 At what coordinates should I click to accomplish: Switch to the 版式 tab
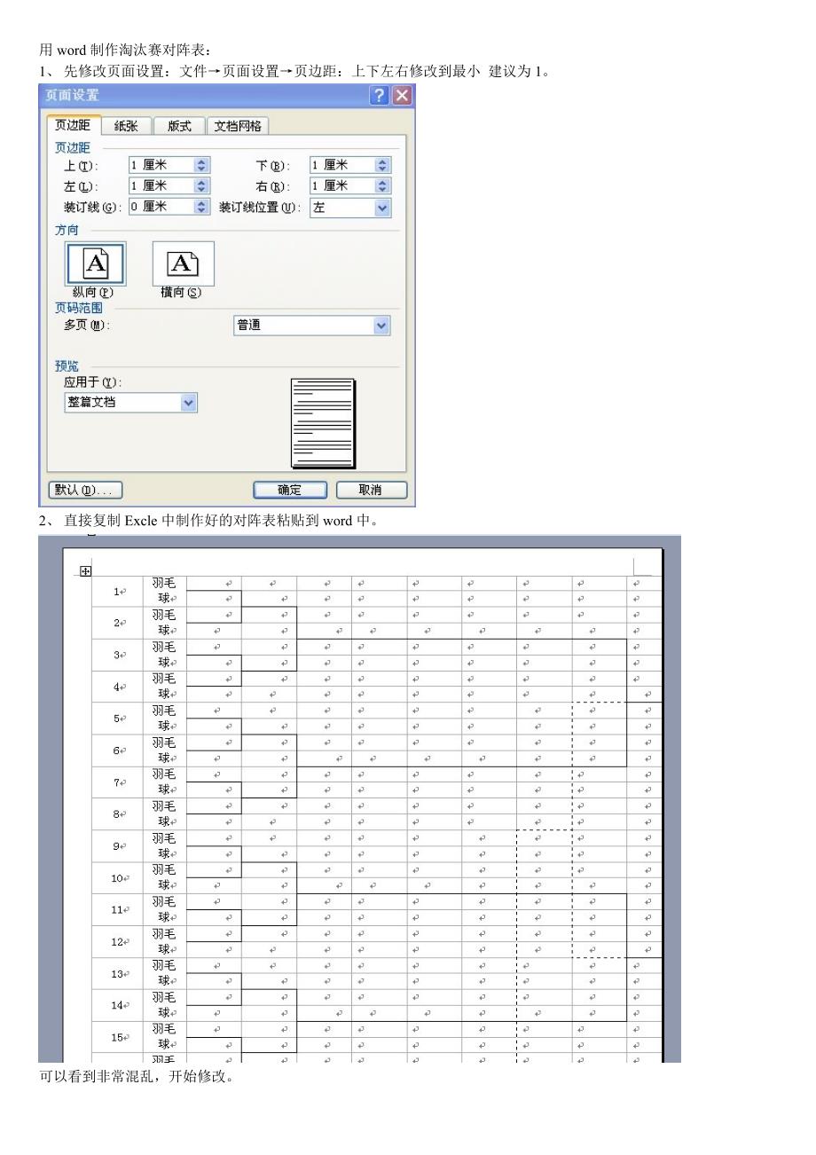coord(178,126)
